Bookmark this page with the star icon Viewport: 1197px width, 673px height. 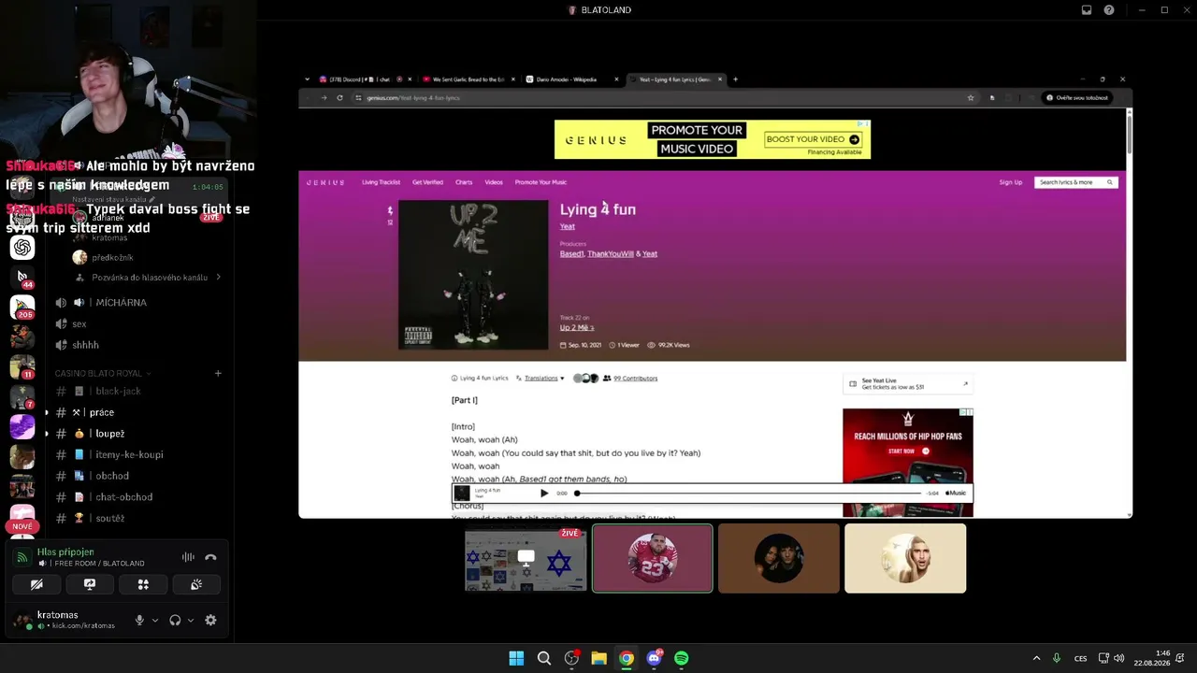pos(971,98)
